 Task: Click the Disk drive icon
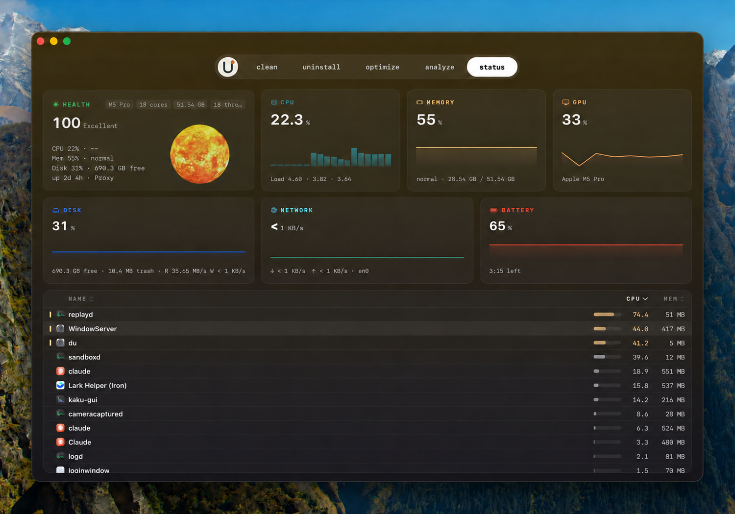tap(55, 210)
